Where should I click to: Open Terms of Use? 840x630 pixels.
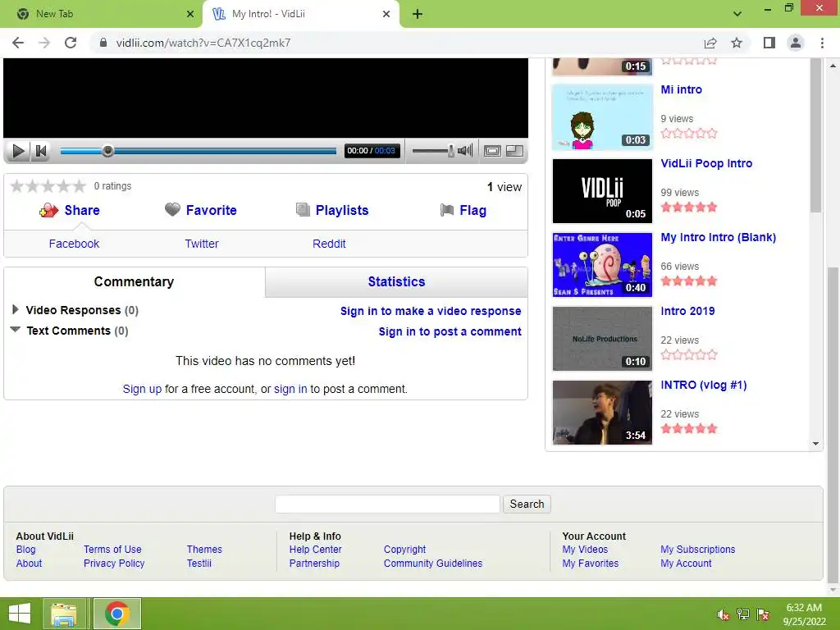pos(112,550)
